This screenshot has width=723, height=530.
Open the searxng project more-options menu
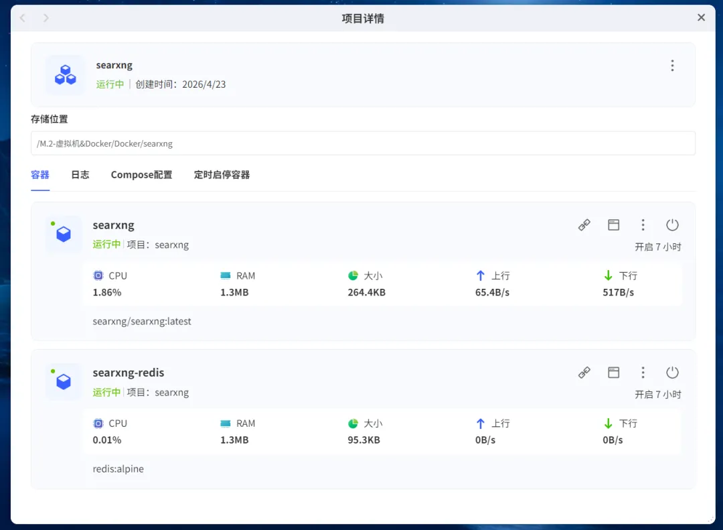tap(672, 66)
